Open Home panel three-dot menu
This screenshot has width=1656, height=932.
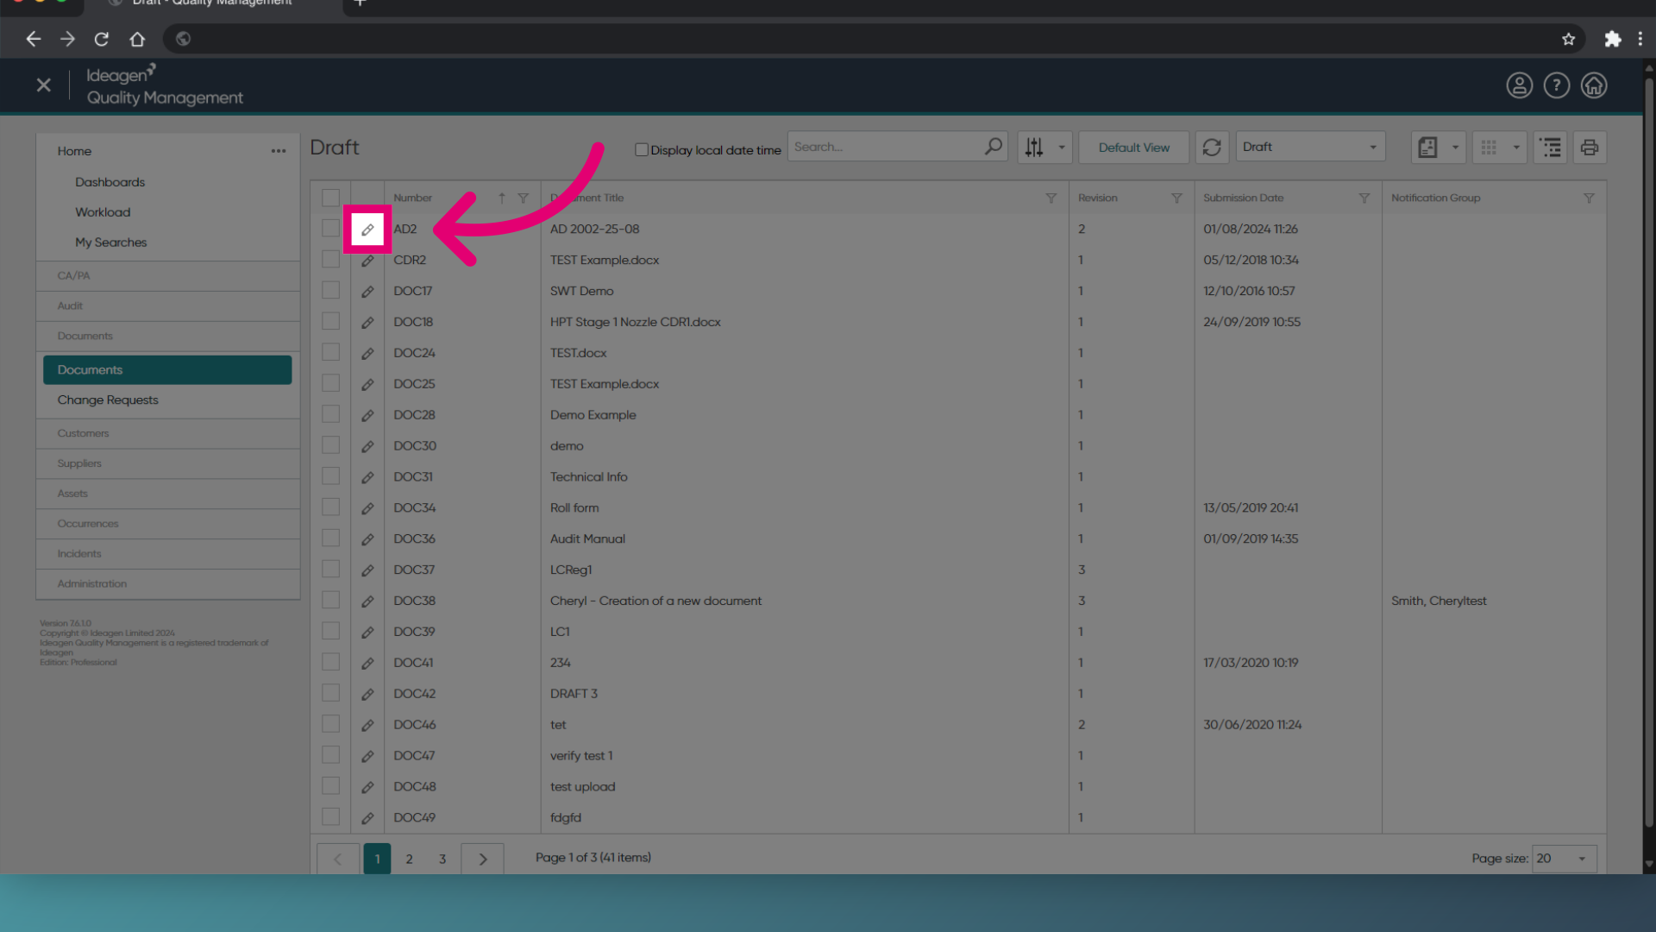point(279,151)
